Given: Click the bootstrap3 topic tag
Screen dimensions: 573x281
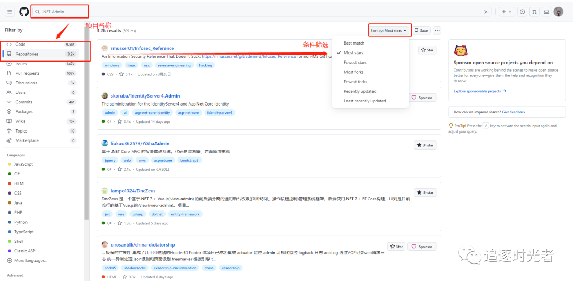Looking at the screenshot, I should pos(189,160).
